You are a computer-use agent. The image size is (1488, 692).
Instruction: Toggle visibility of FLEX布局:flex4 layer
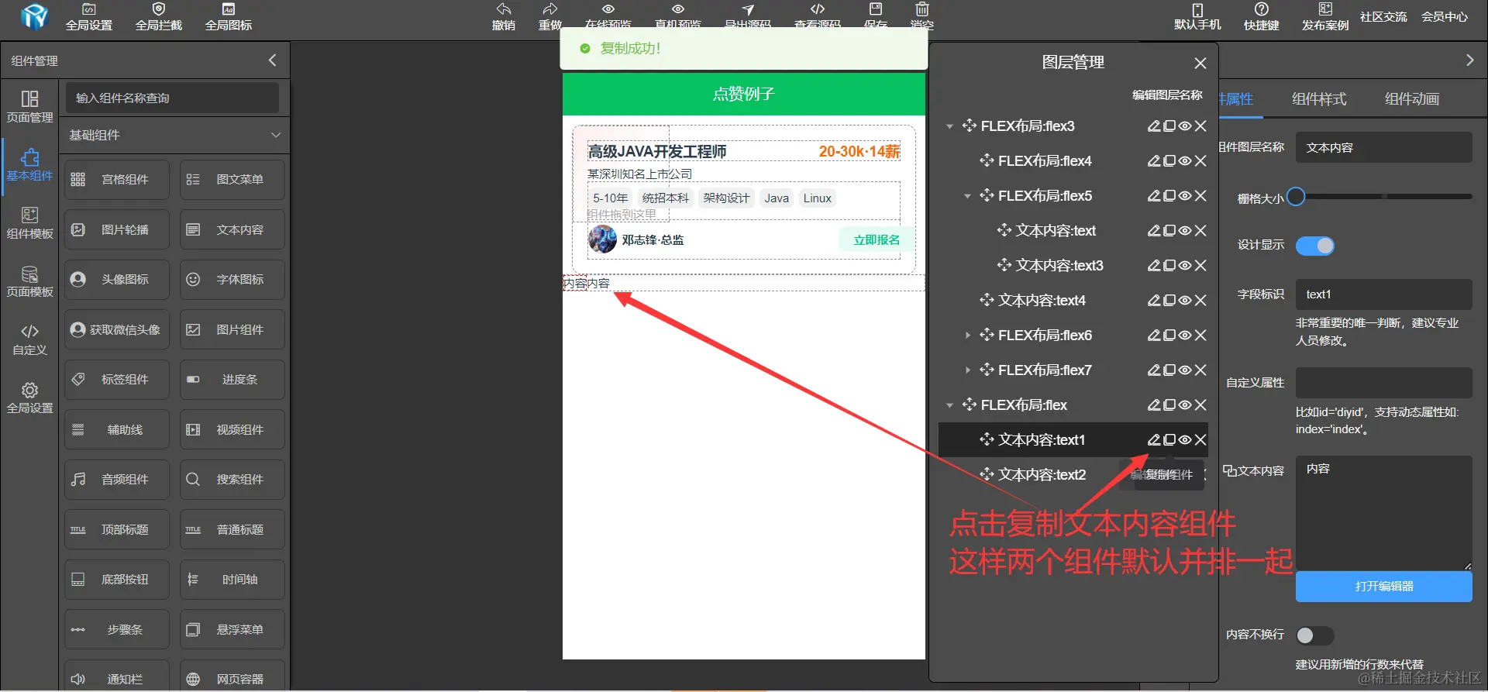(1185, 161)
